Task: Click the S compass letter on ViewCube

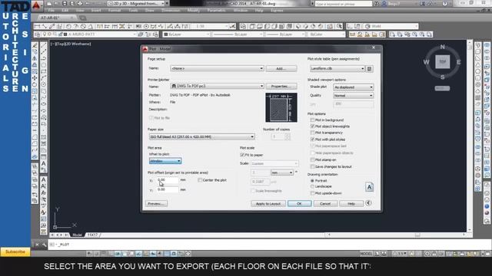Action: coord(443,77)
